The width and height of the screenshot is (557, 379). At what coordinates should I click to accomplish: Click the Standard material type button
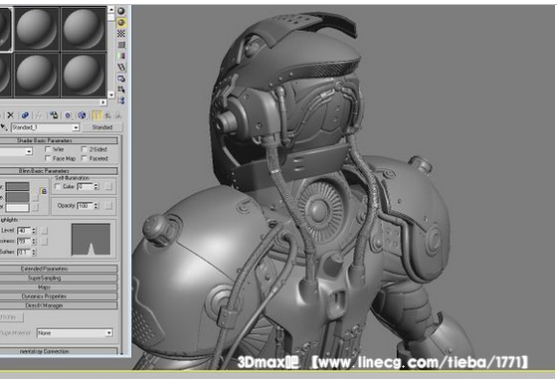tap(102, 127)
